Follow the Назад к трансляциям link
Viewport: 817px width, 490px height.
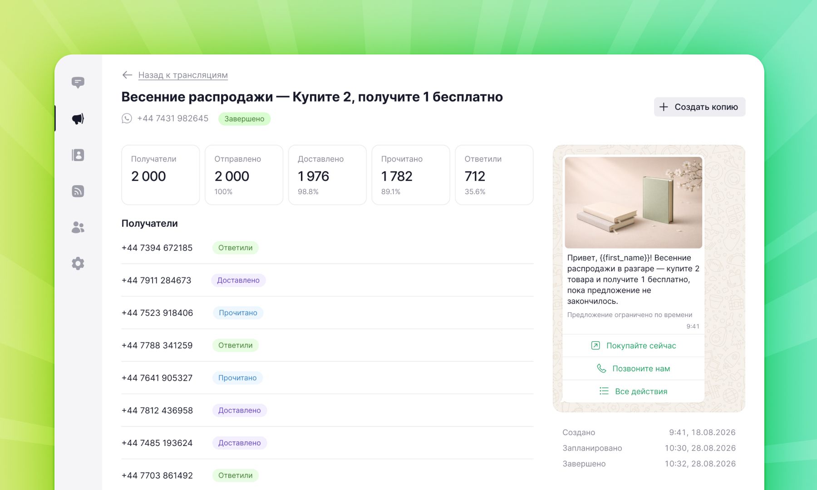click(183, 75)
